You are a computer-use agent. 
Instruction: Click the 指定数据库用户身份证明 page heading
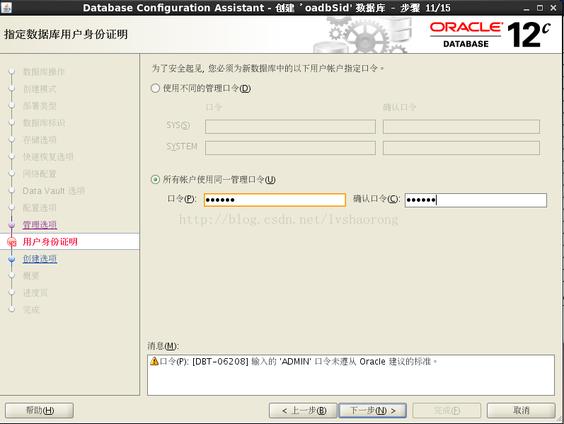66,34
